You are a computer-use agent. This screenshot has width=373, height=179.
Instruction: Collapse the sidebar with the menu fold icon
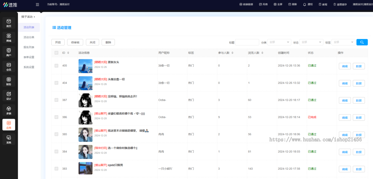coord(37,4)
